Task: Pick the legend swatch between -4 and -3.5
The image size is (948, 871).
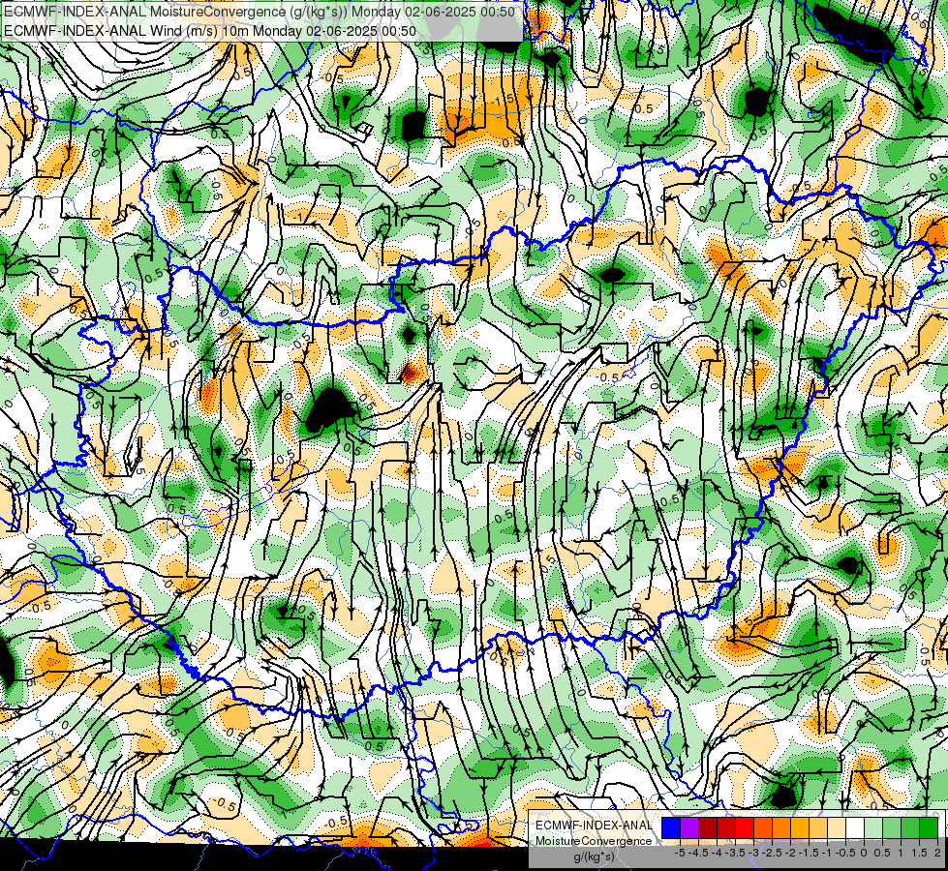Action: [726, 828]
